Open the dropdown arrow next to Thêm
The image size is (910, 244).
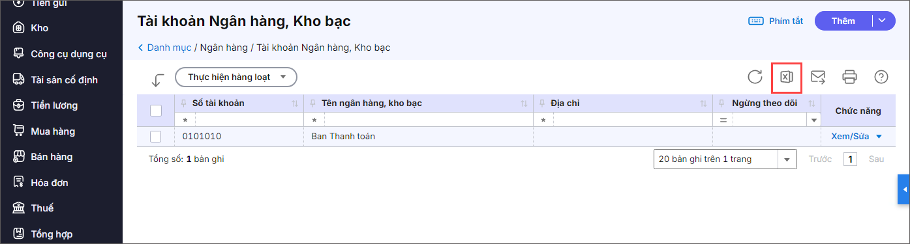click(x=883, y=21)
